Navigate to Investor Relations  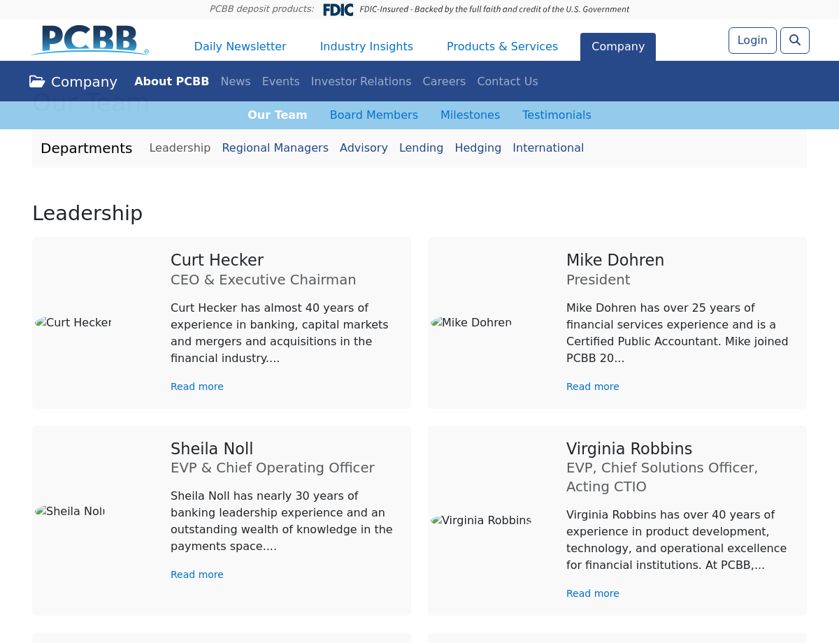coord(361,82)
